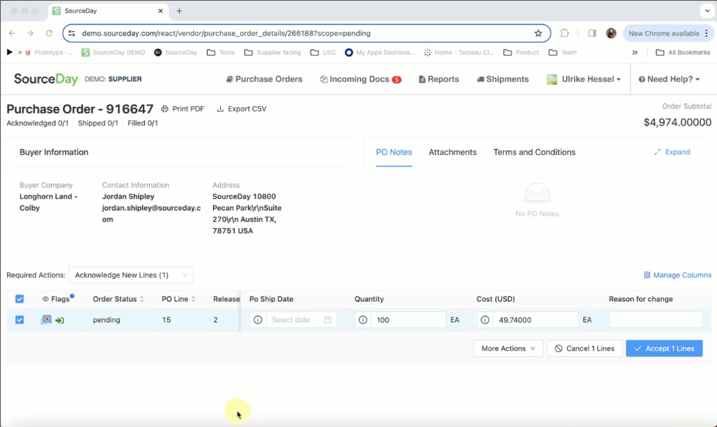The height and width of the screenshot is (427, 717).
Task: Click Manage Columns link
Action: (x=677, y=275)
